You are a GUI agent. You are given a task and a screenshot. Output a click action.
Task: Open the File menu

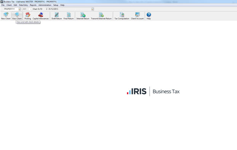[3, 5]
